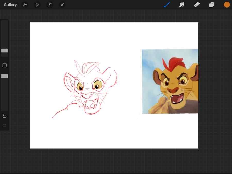The height and width of the screenshot is (174, 232).
Task: Open the orange active color picker
Action: 227,5
